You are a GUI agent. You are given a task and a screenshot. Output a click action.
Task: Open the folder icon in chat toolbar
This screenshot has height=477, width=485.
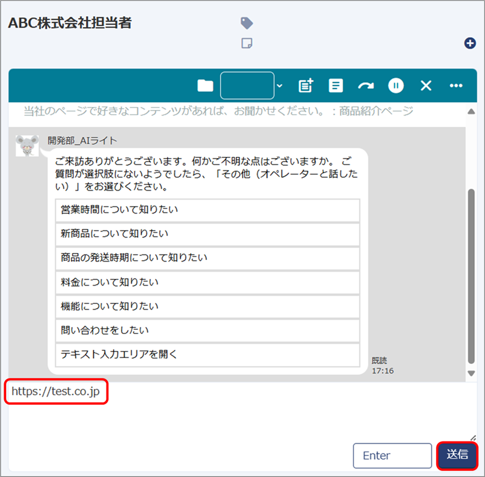205,85
